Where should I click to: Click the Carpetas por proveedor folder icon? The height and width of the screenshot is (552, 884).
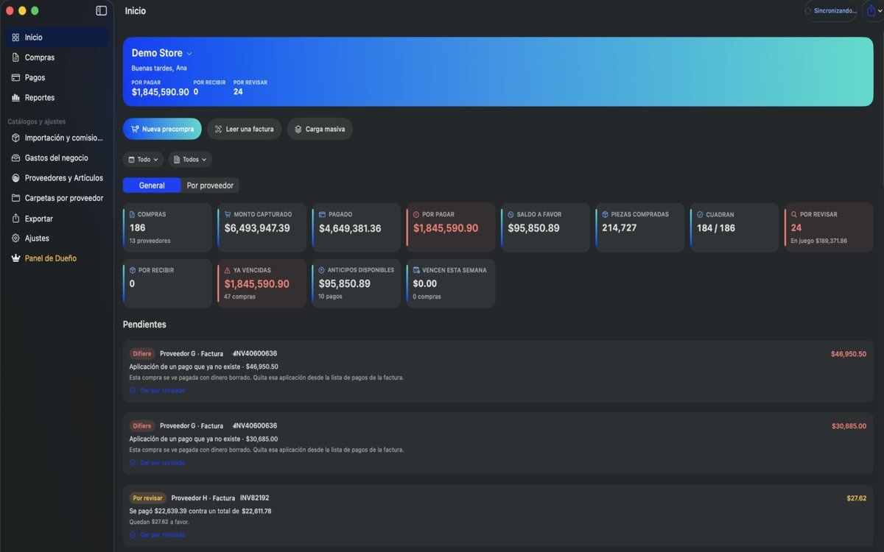(15, 198)
